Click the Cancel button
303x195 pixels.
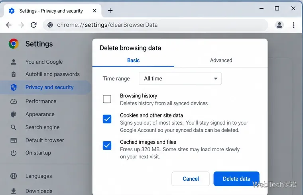click(x=191, y=179)
